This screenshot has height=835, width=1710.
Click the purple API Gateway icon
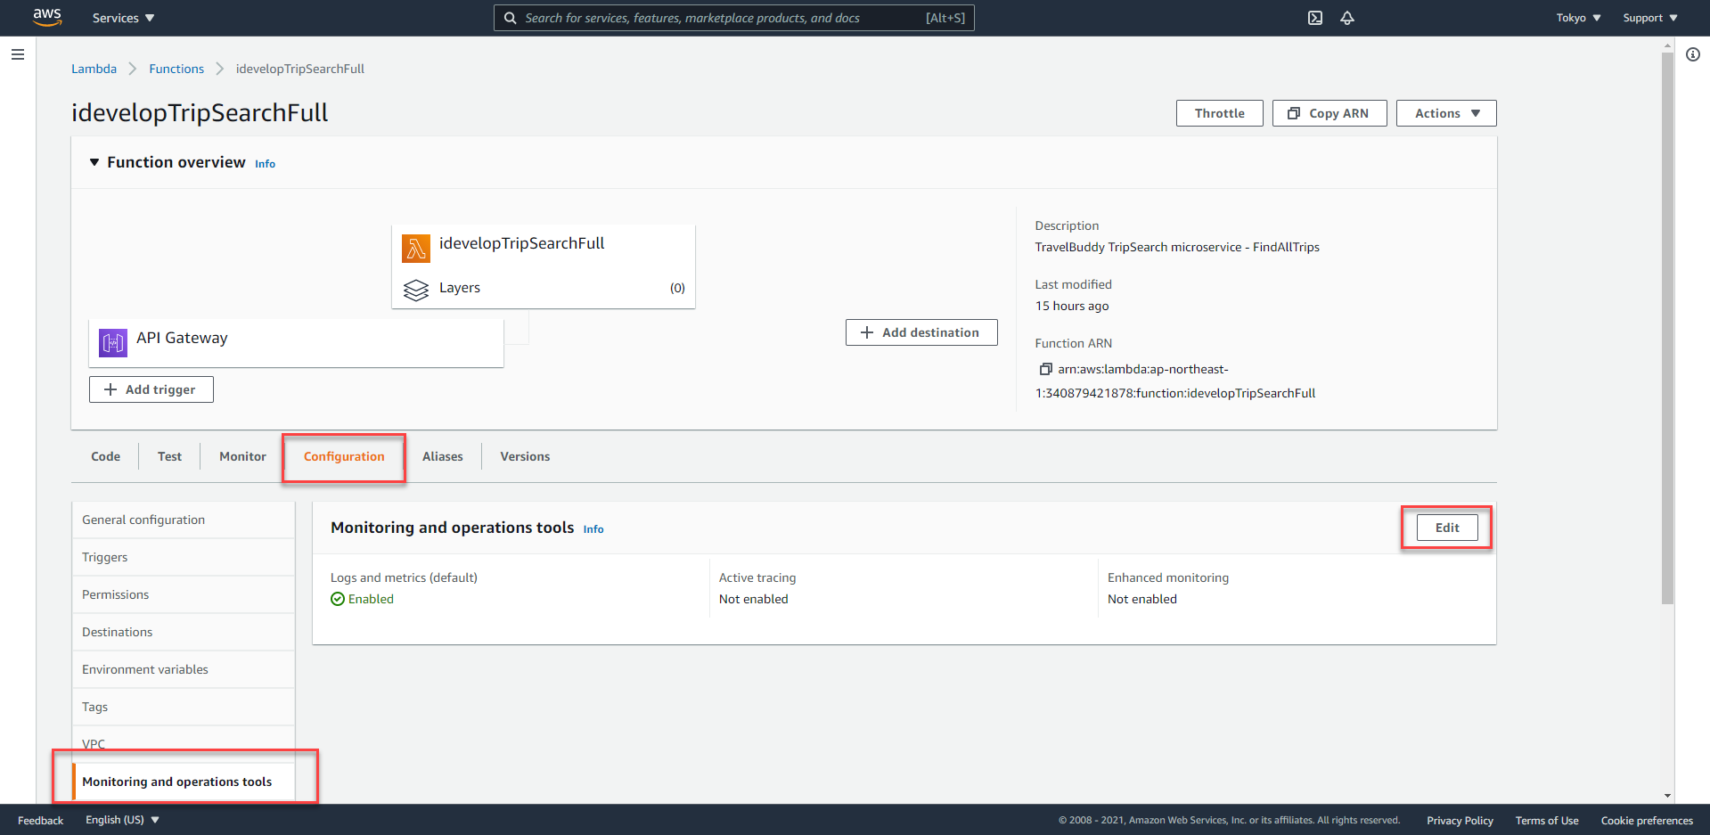click(x=113, y=342)
